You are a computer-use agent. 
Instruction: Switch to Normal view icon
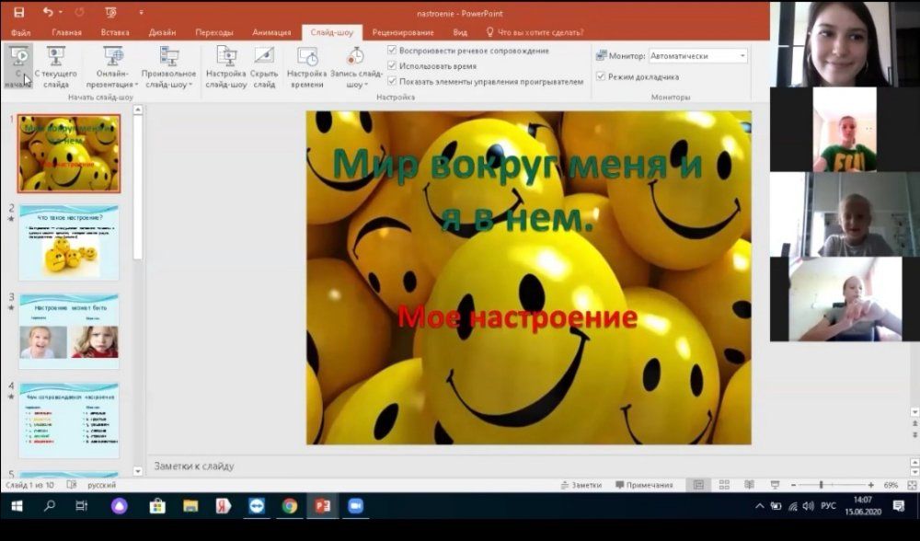[698, 485]
